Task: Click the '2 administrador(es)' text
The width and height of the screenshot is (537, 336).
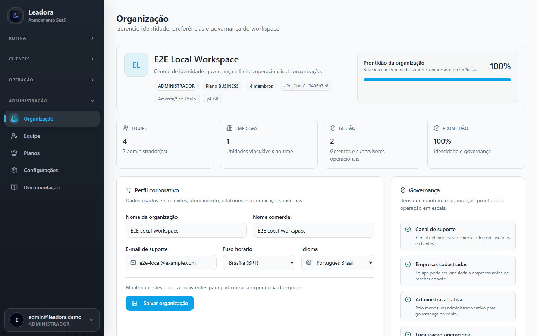Action: [x=145, y=151]
